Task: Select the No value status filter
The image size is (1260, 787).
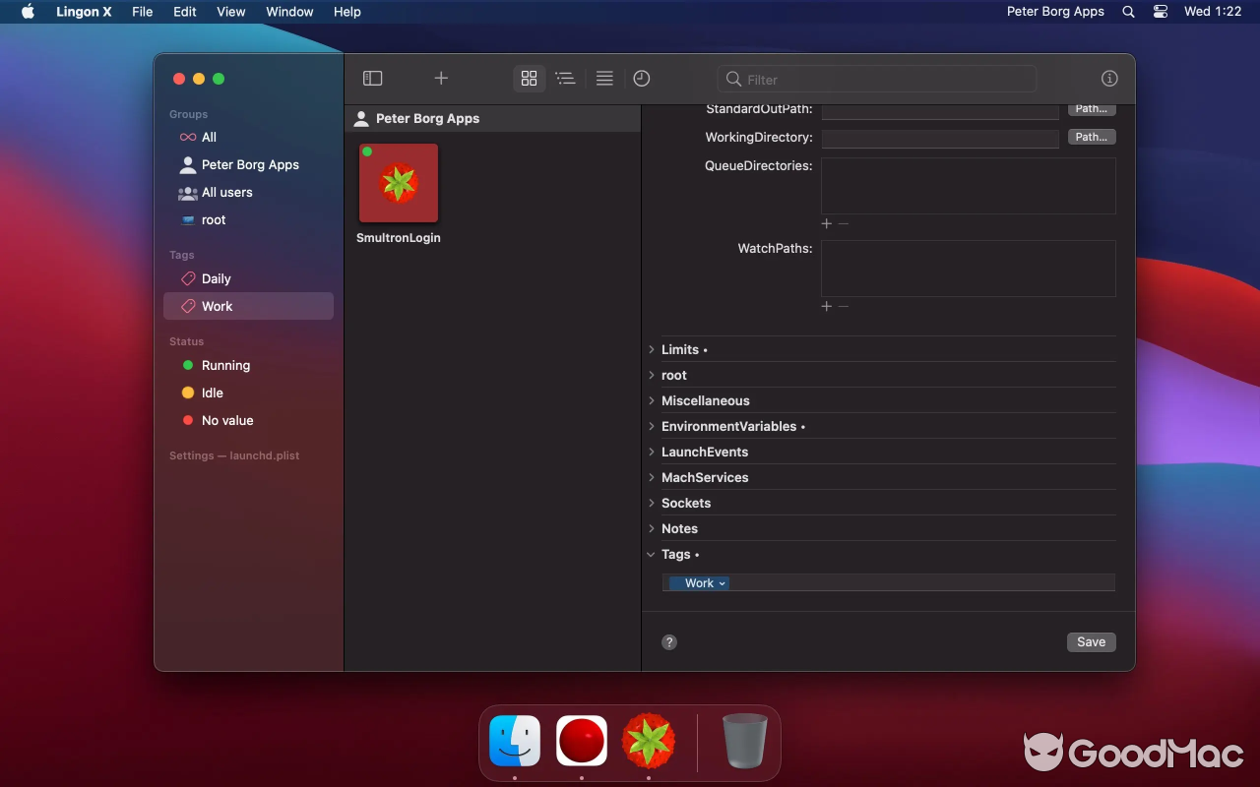Action: click(x=226, y=420)
